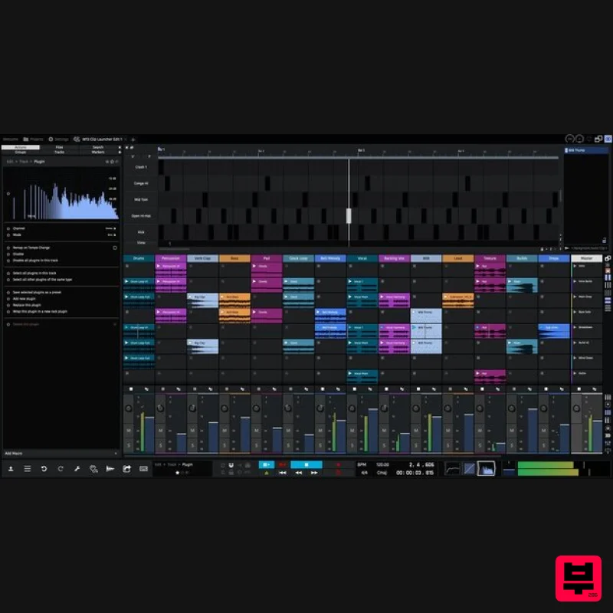
Task: Launch the 808 Thump clip
Action: click(x=415, y=327)
